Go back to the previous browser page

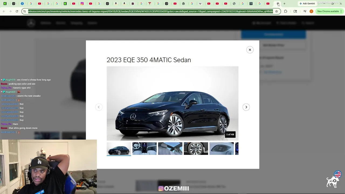4,11
